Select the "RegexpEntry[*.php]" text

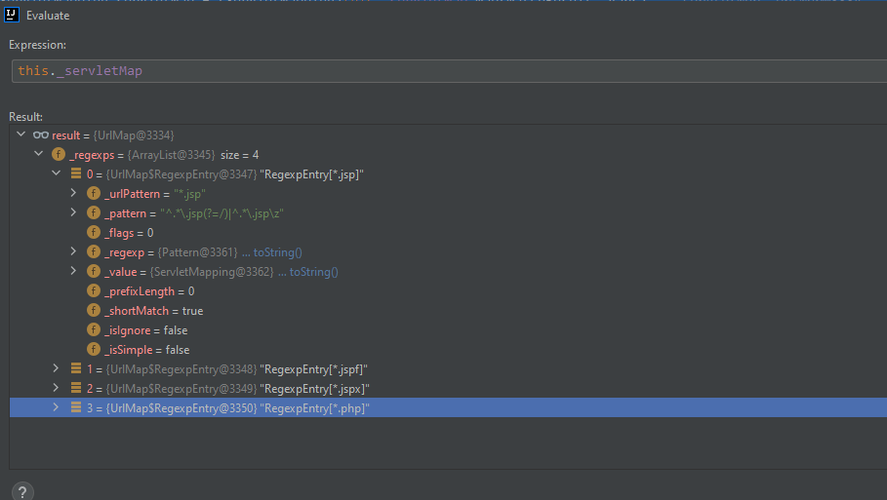click(x=314, y=408)
